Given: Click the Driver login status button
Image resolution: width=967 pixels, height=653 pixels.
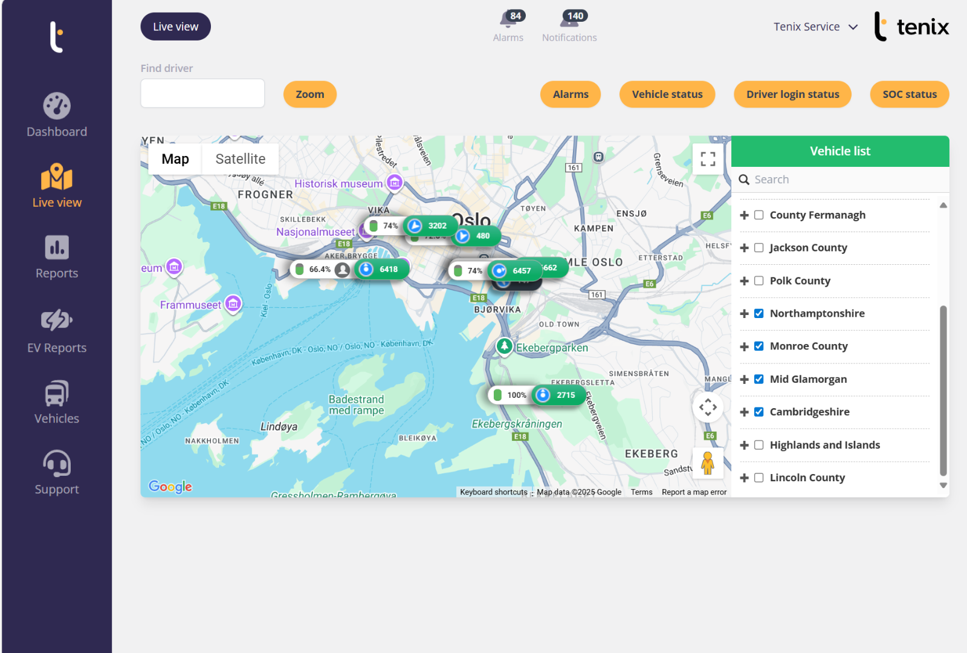Looking at the screenshot, I should tap(792, 94).
